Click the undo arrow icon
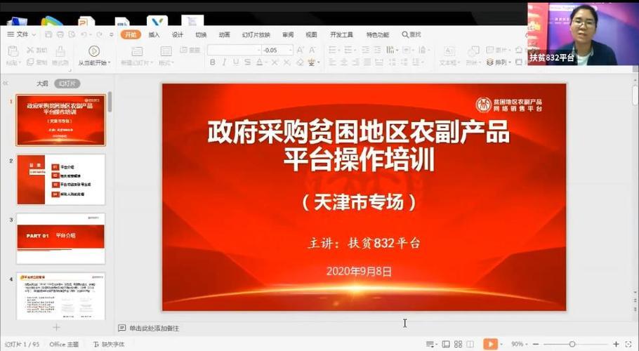 pos(84,34)
